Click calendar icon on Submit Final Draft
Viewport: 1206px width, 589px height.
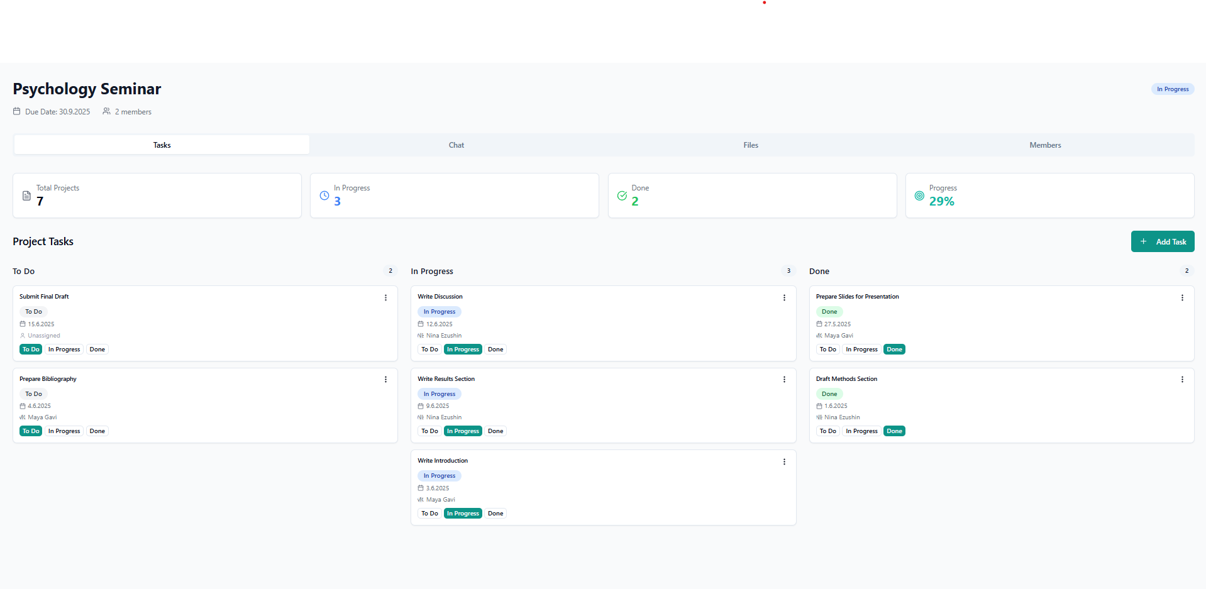23,324
